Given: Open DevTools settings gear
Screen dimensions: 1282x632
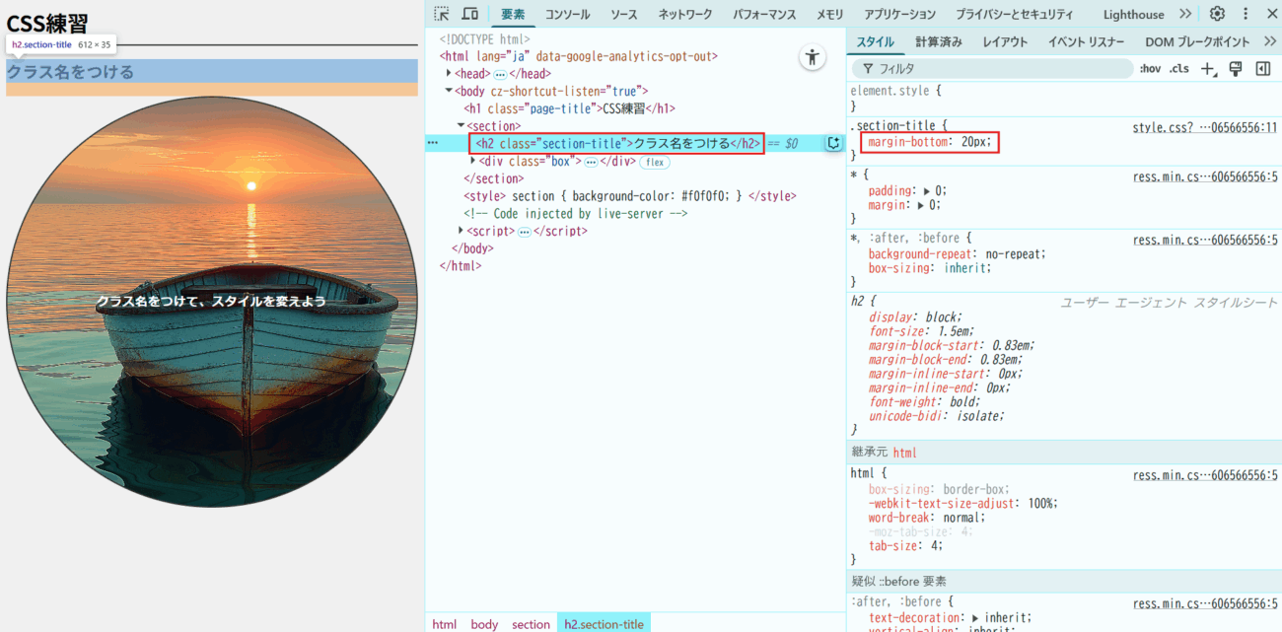Looking at the screenshot, I should click(1217, 14).
